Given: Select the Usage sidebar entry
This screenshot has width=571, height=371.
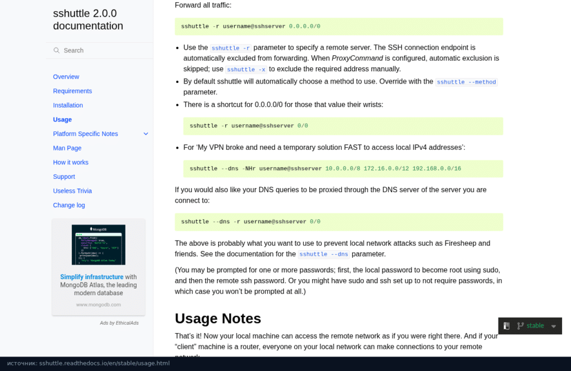Looking at the screenshot, I should tap(62, 119).
